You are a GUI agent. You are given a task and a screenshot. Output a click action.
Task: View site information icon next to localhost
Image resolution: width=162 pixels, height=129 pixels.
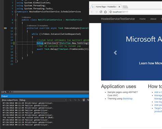pyautogui.click(x=110, y=12)
